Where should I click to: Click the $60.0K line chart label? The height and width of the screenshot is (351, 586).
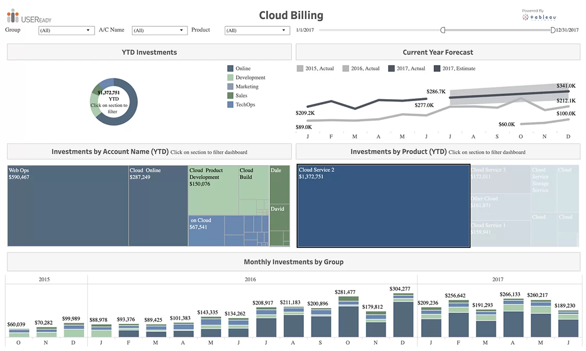[506, 124]
